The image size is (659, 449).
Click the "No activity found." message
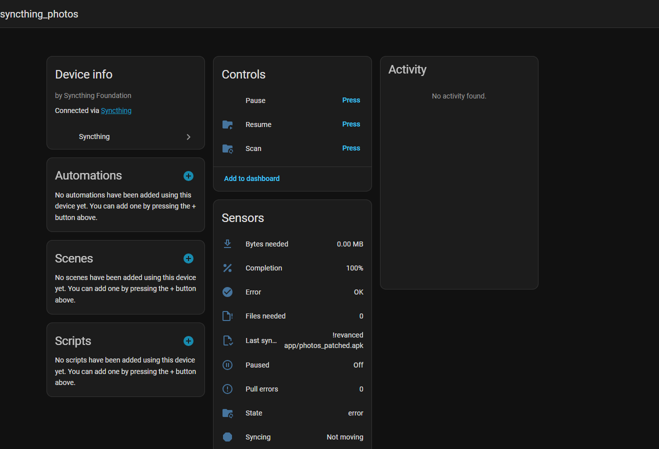point(459,96)
